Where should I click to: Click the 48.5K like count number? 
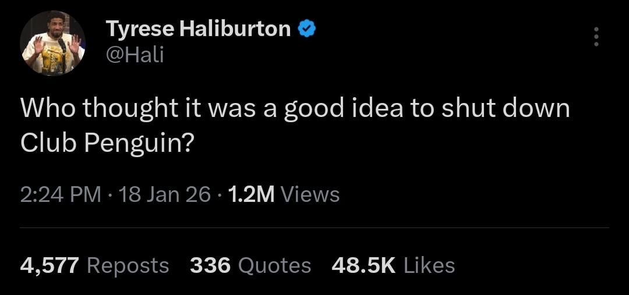point(363,265)
